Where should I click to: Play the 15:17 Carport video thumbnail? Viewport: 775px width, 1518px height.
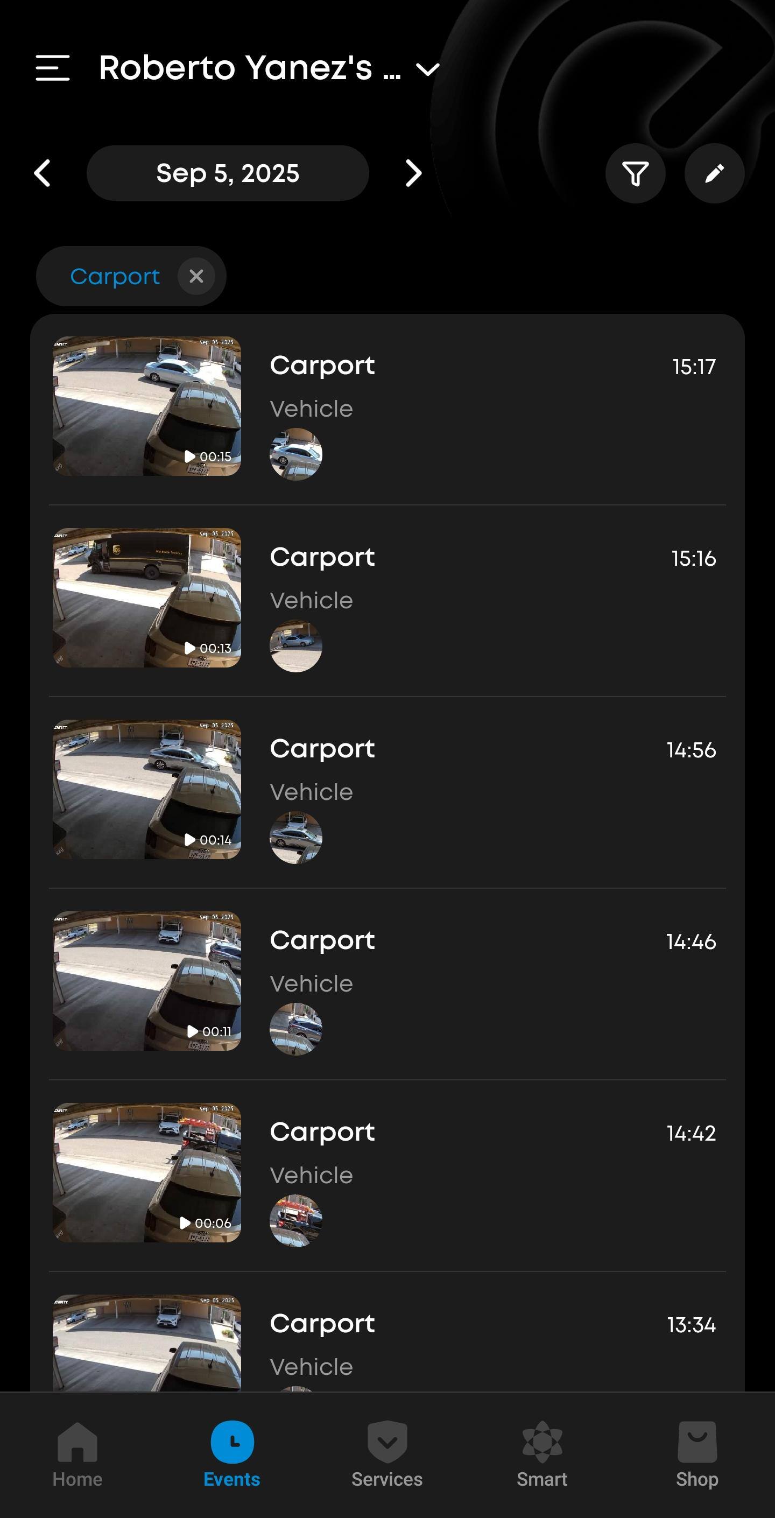tap(147, 406)
